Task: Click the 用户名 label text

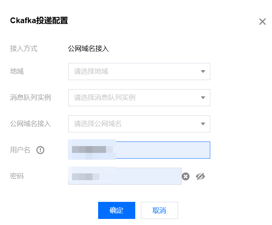Action: point(20,150)
